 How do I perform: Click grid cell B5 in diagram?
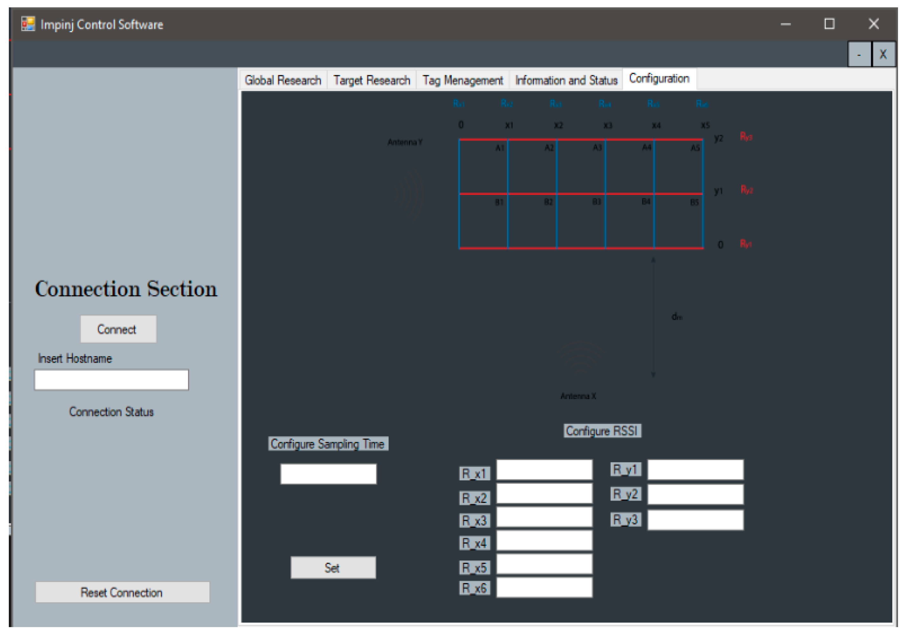coord(679,221)
